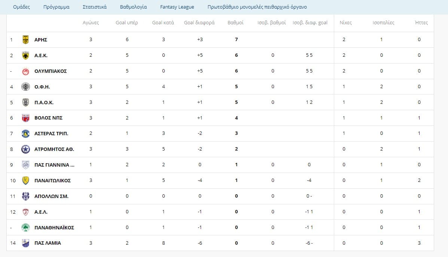The width and height of the screenshot is (448, 257).
Task: Open the Πρόγραμμα menu item
Action: 56,7
